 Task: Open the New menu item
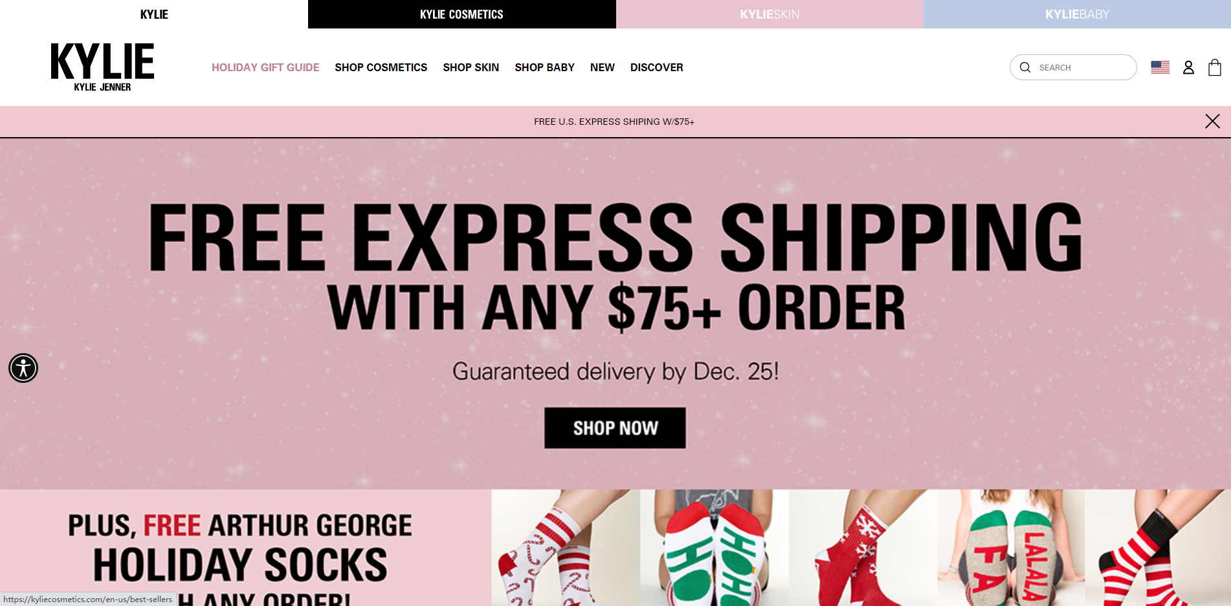(602, 67)
